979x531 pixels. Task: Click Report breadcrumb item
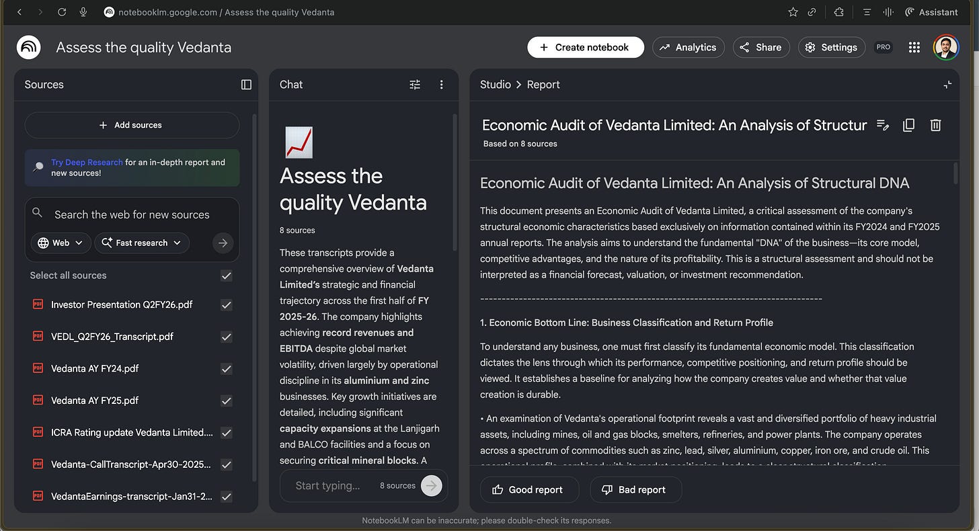543,85
